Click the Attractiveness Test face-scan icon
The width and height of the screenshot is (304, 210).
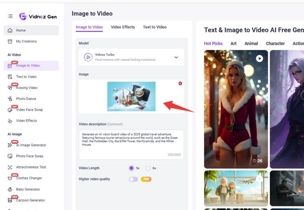10,167
